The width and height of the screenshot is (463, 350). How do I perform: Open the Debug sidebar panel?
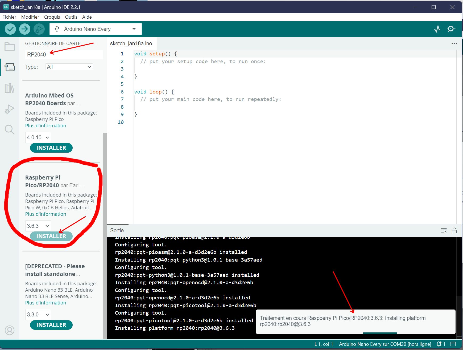click(10, 109)
